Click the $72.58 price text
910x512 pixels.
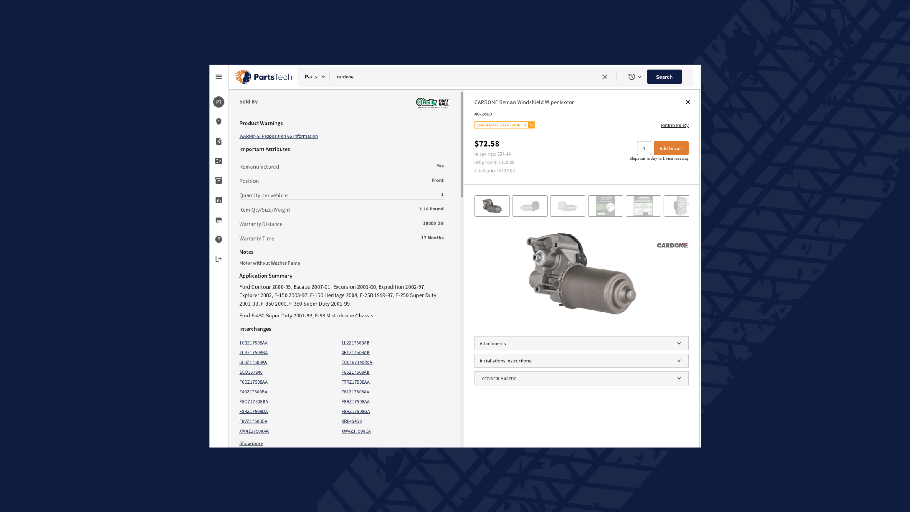[487, 144]
